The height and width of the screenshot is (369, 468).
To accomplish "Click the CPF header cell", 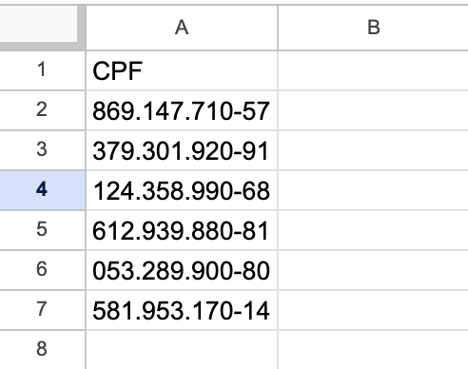I will point(182,70).
